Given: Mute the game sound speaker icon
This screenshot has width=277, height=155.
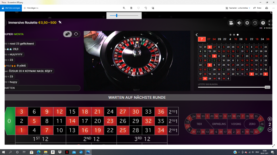Looking at the screenshot, I should [x=239, y=23].
